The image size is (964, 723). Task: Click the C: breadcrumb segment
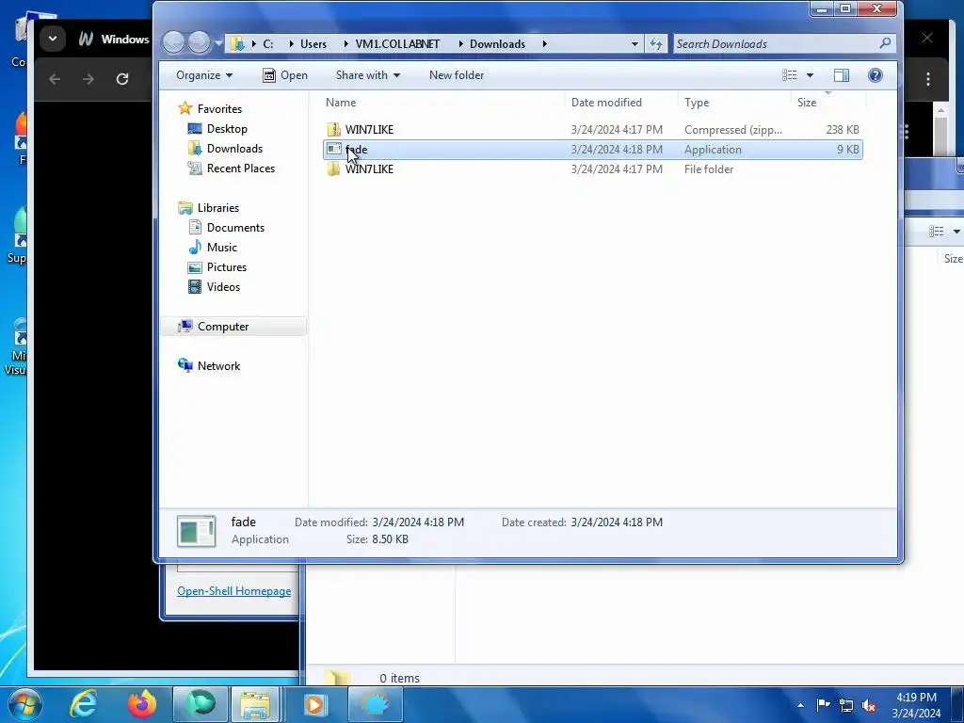point(268,44)
